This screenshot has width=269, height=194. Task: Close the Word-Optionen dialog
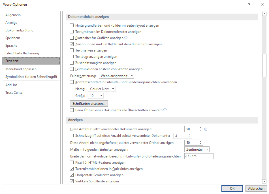[262, 5]
